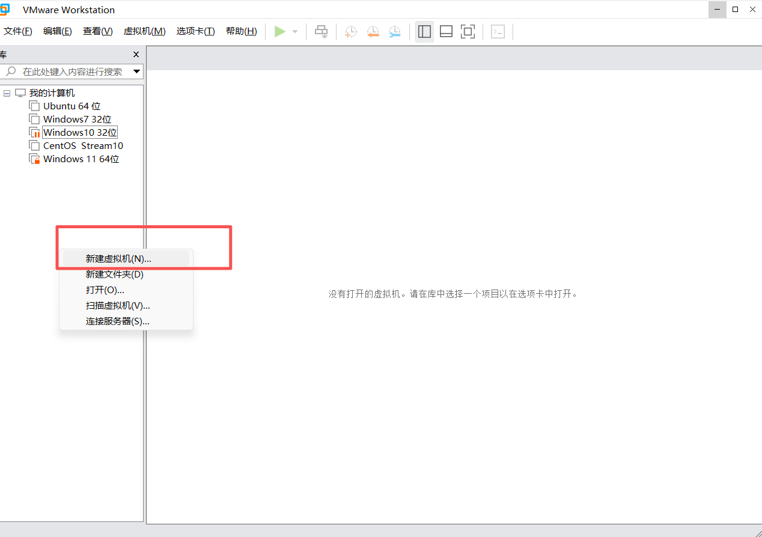Choose 连接服务器(S)... from context menu
Viewport: 762px width, 537px height.
click(x=126, y=321)
